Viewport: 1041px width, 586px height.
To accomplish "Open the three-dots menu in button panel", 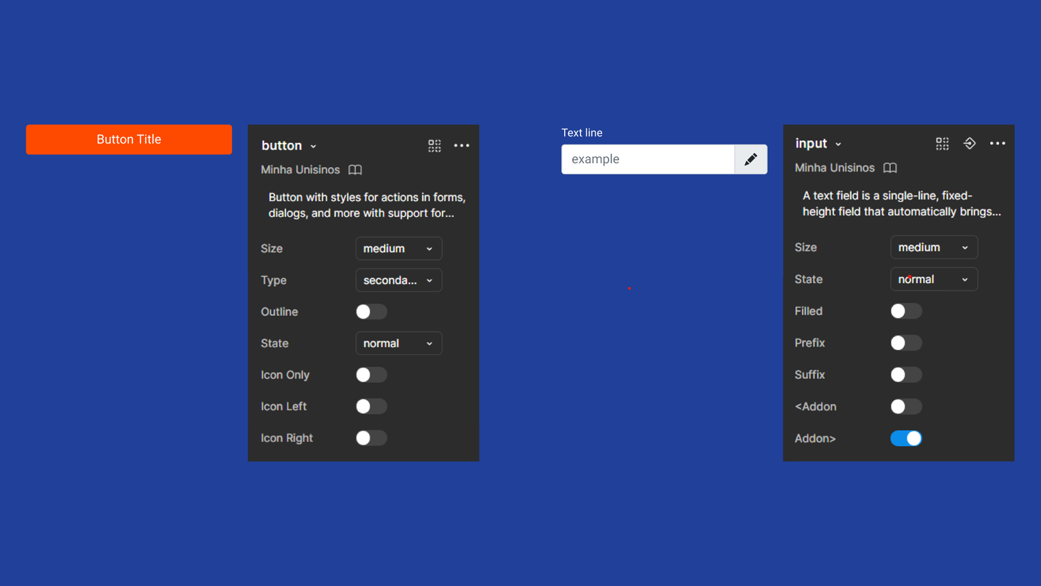I will point(461,145).
